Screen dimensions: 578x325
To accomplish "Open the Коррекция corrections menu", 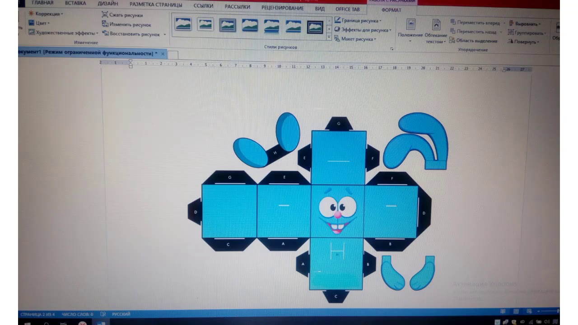I will tap(46, 14).
